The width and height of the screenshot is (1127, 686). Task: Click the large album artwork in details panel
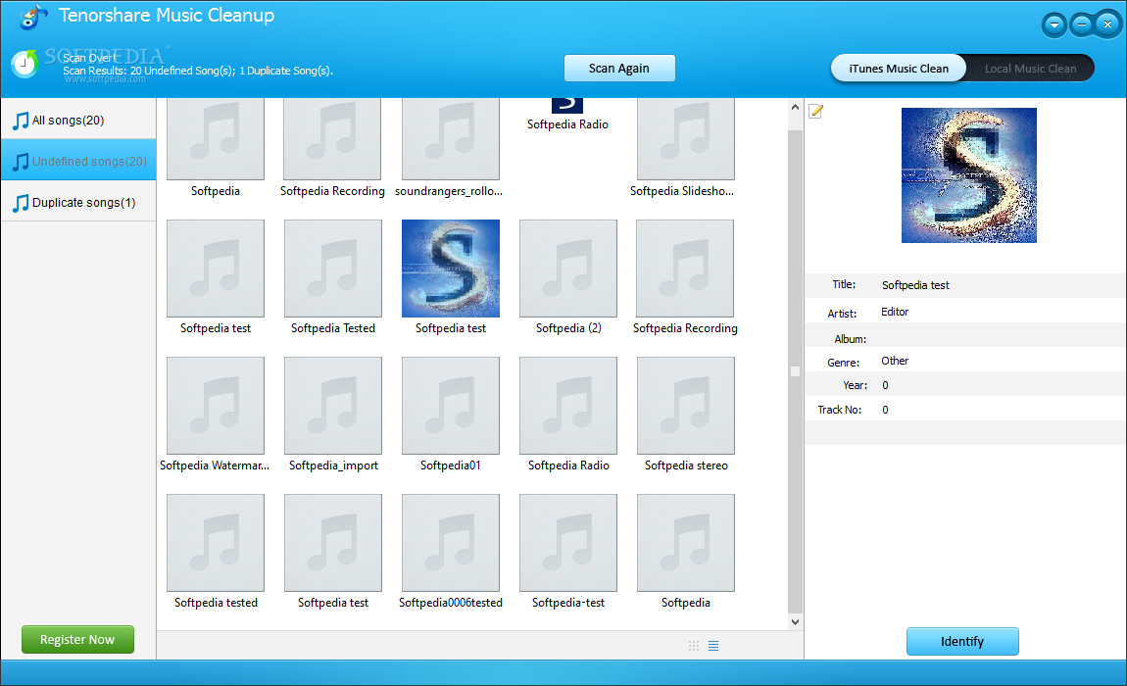(x=969, y=175)
